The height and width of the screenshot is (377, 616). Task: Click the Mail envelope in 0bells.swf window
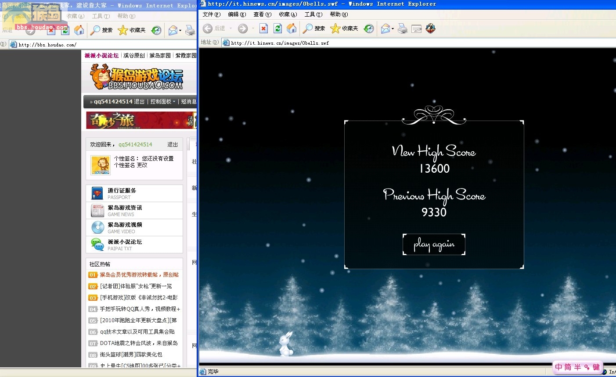coord(385,28)
